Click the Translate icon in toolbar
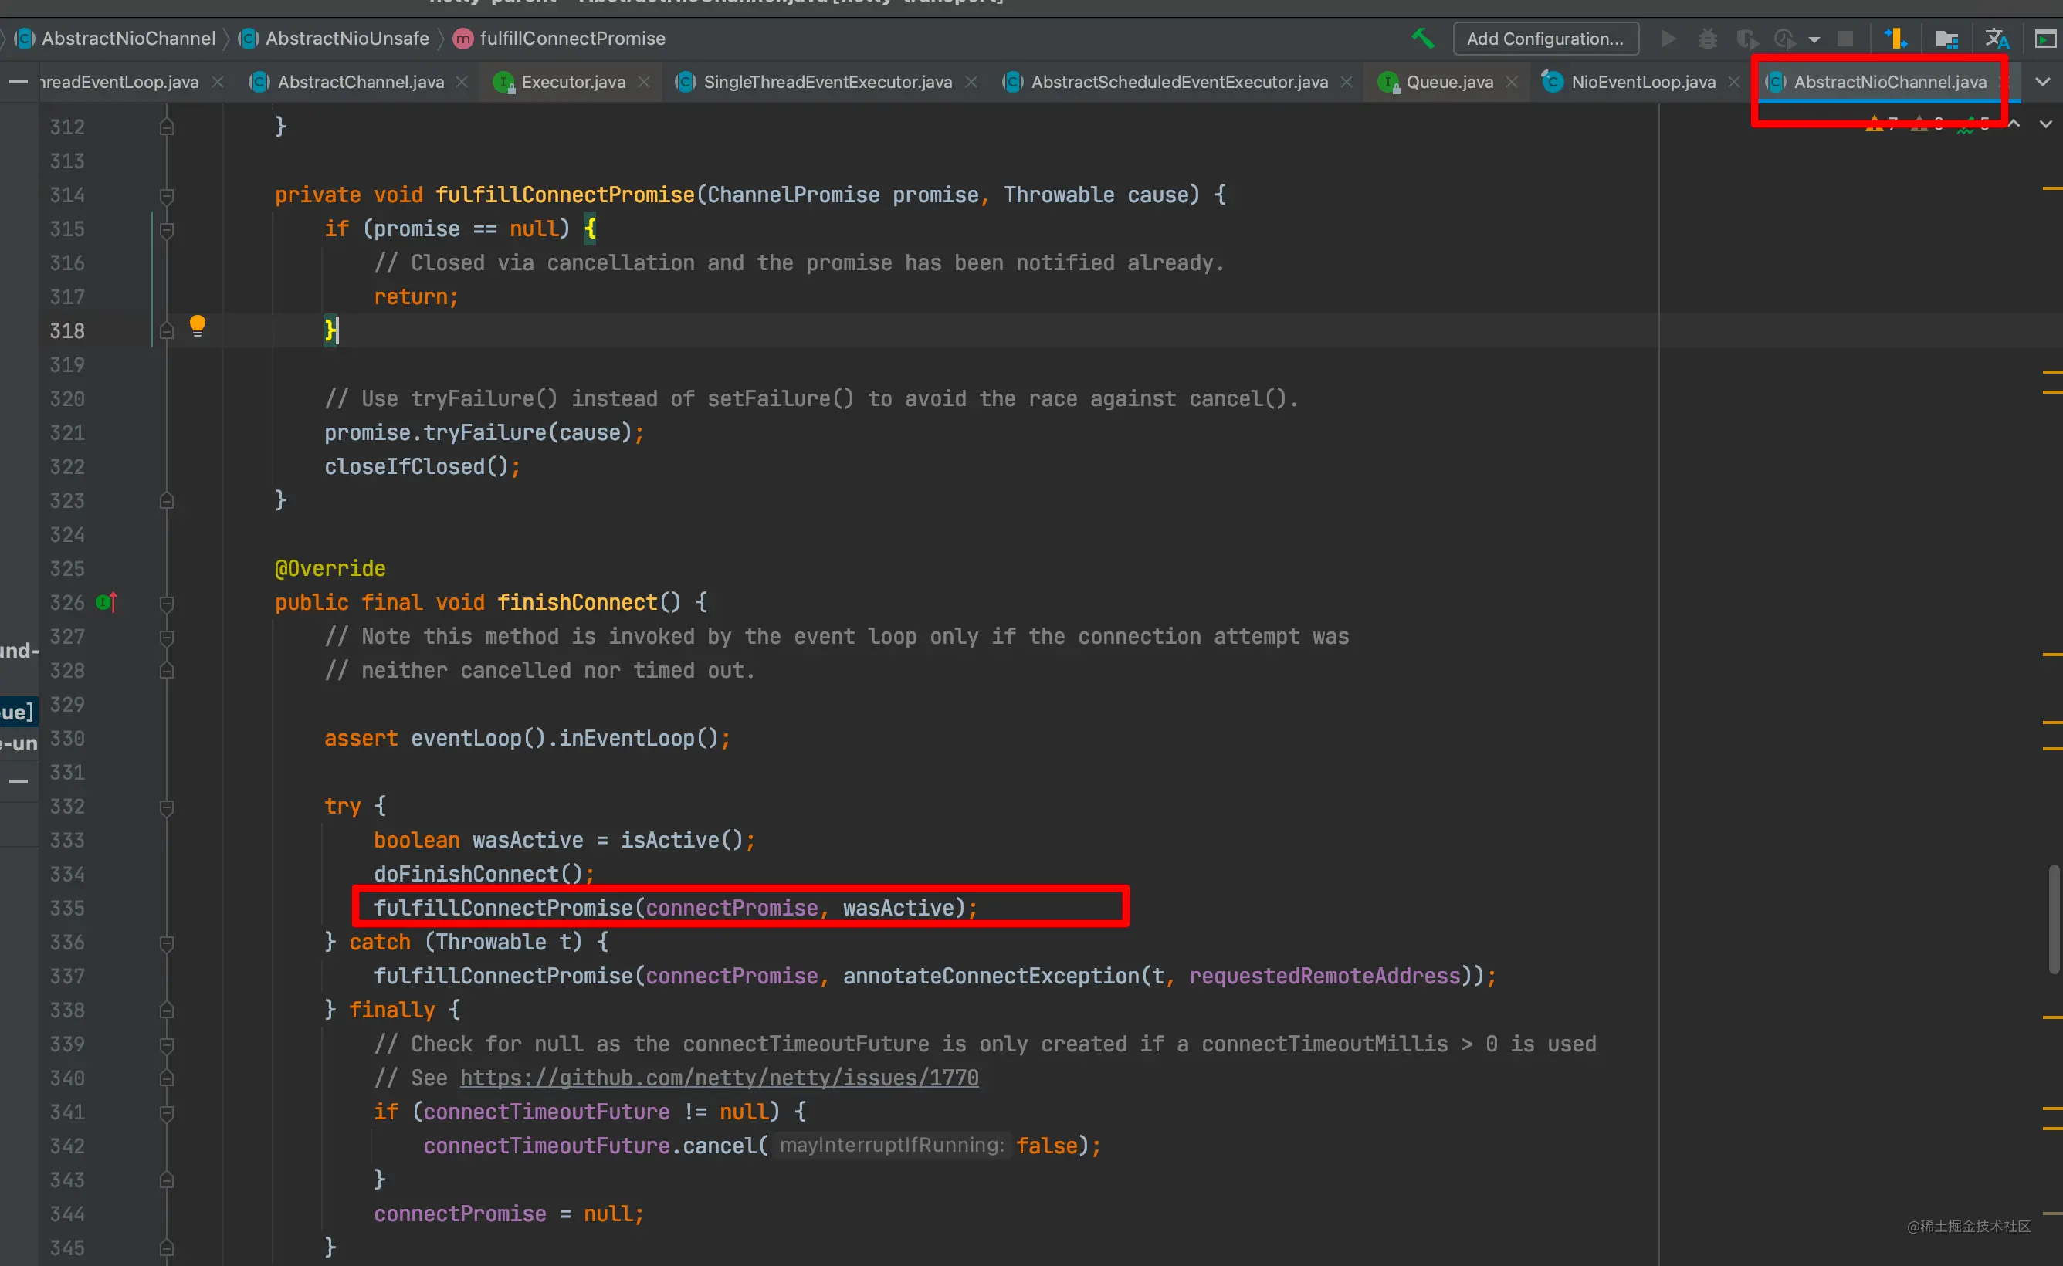2063x1266 pixels. tap(1997, 39)
